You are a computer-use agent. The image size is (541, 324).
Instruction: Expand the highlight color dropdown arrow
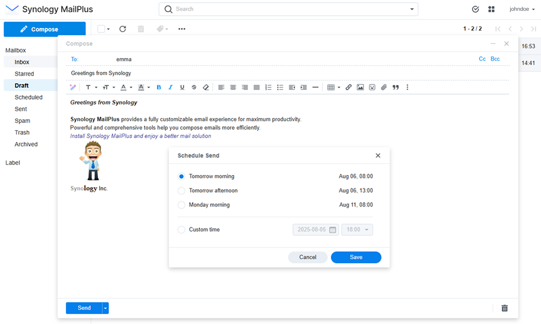pyautogui.click(x=149, y=88)
